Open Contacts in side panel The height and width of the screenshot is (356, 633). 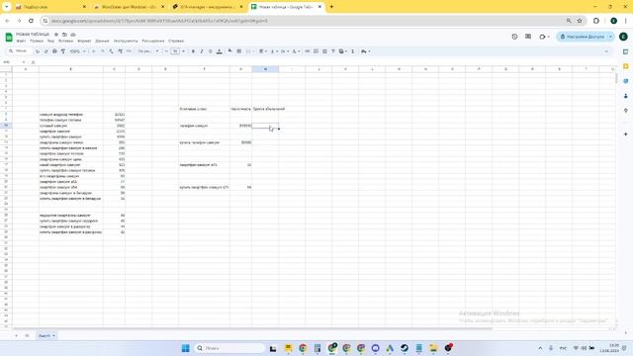click(625, 96)
